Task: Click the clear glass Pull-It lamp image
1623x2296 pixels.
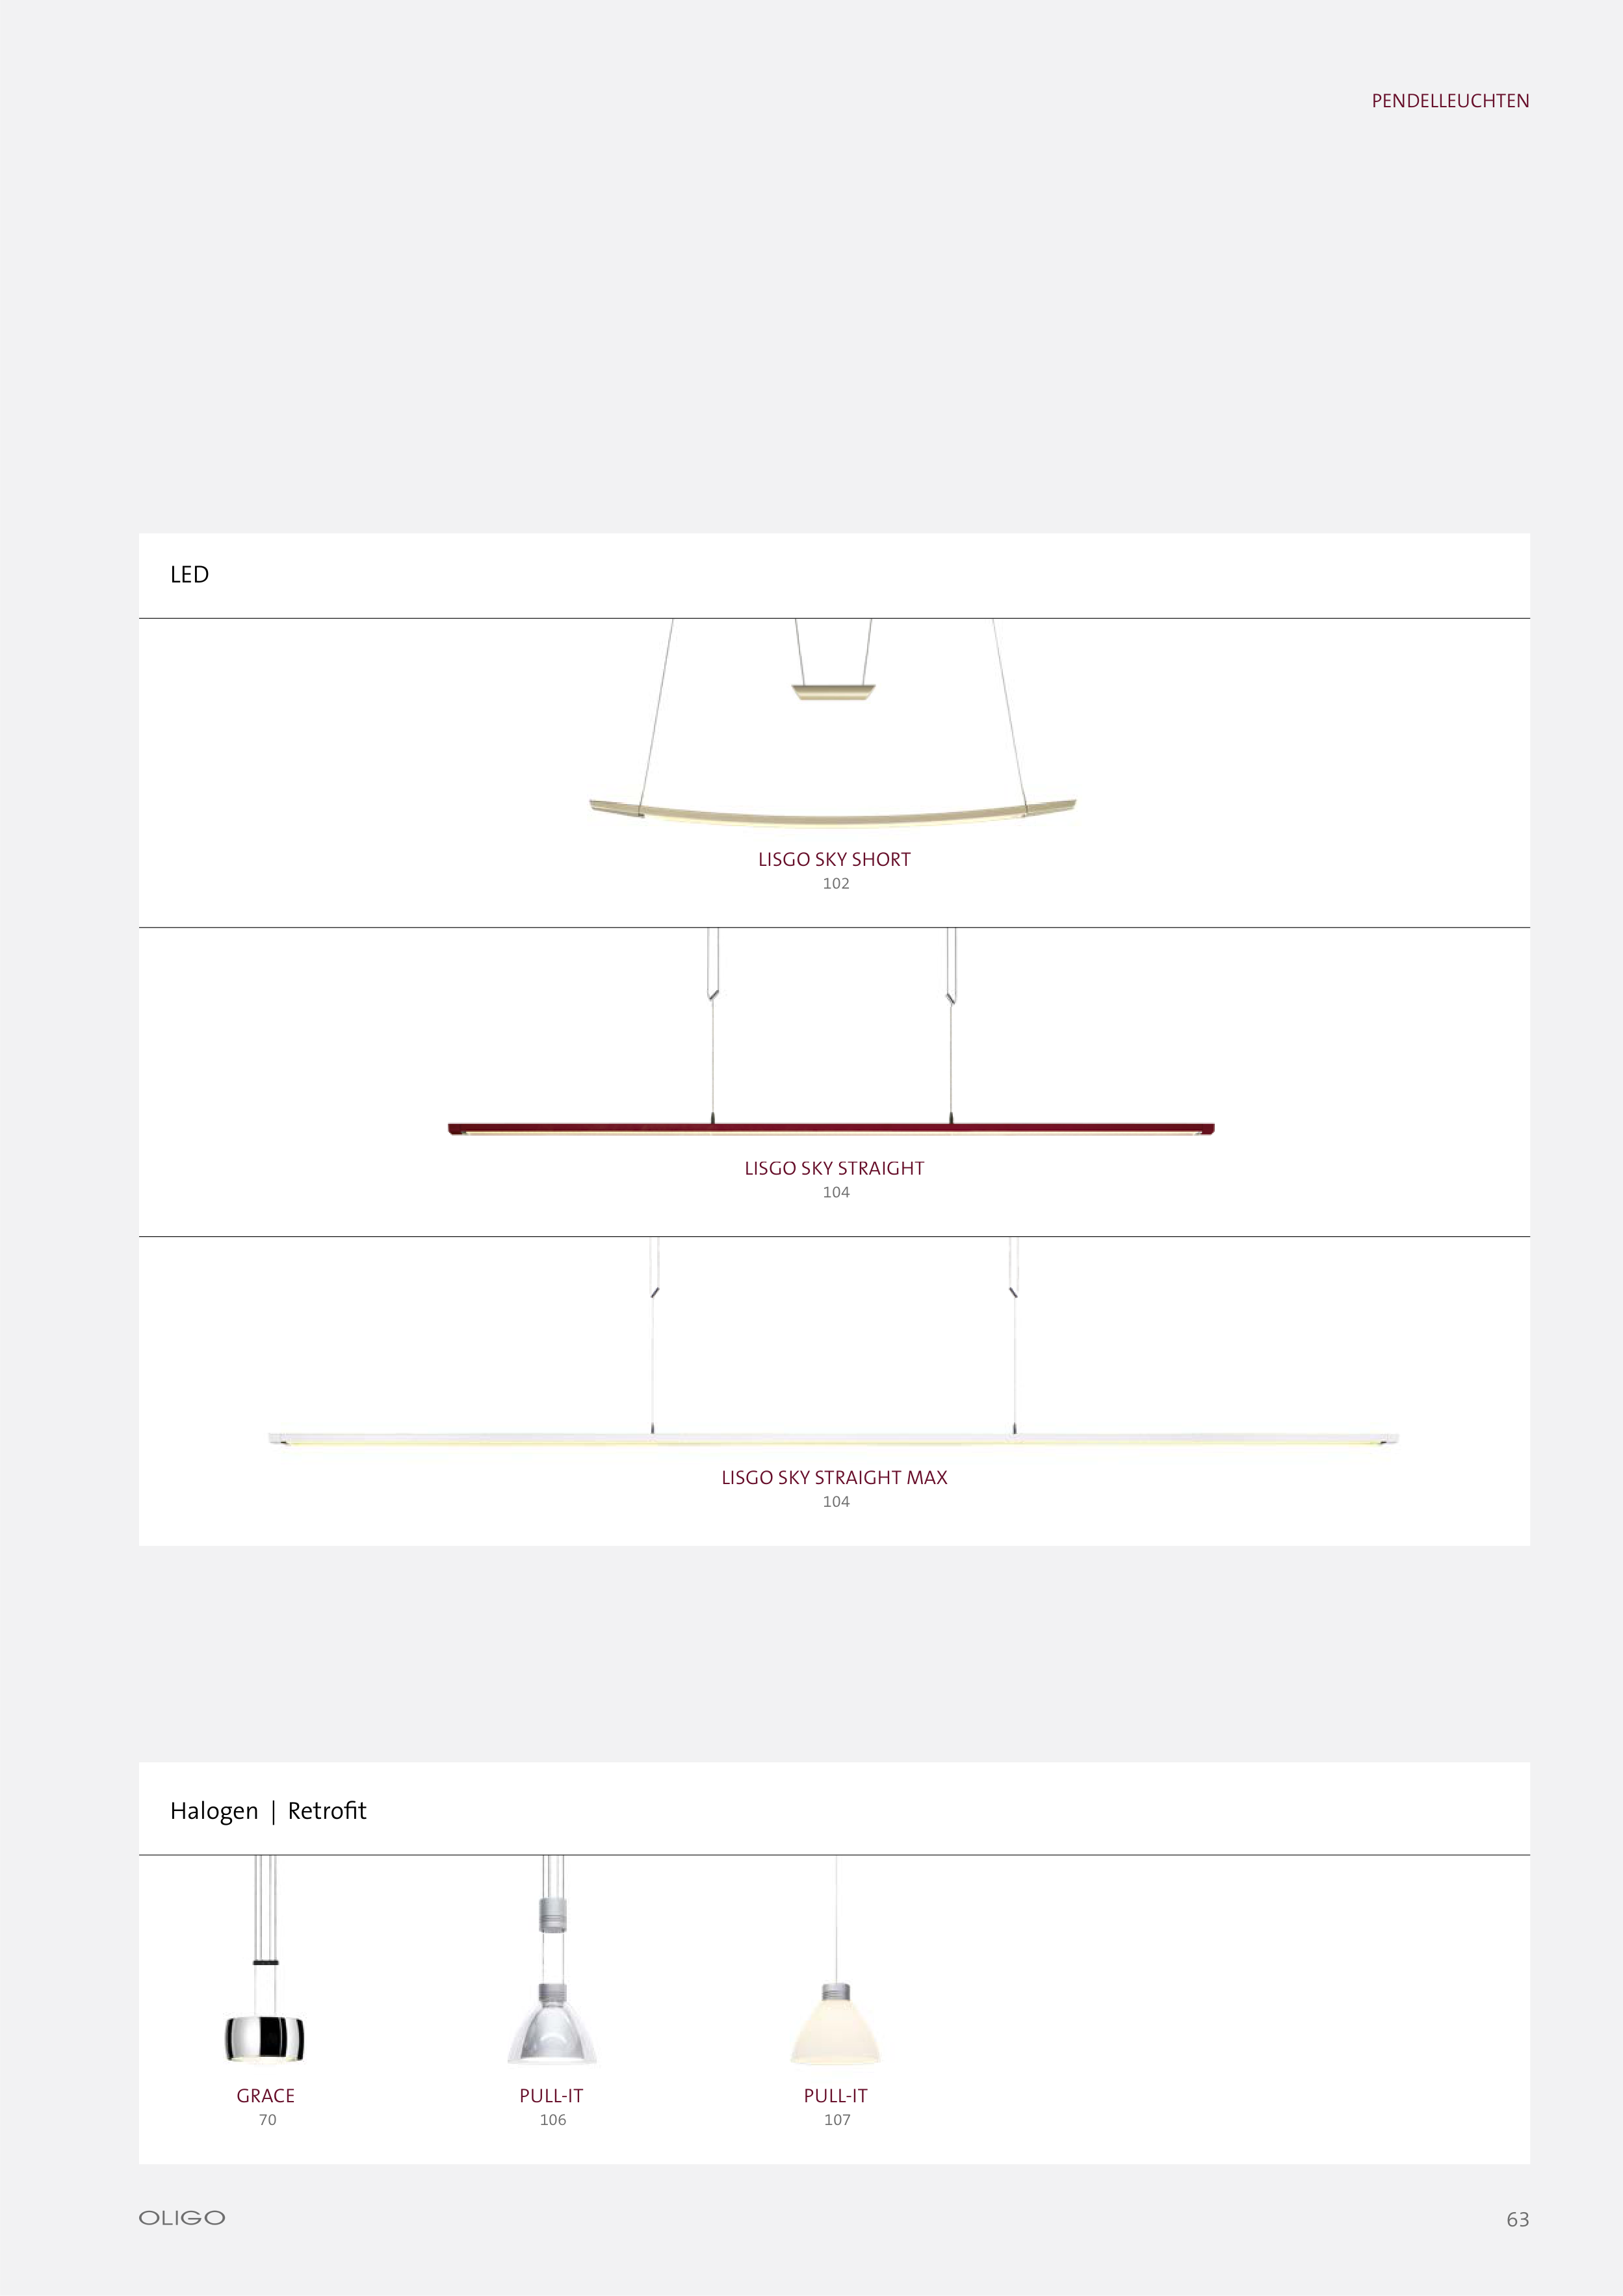Action: 552,2030
